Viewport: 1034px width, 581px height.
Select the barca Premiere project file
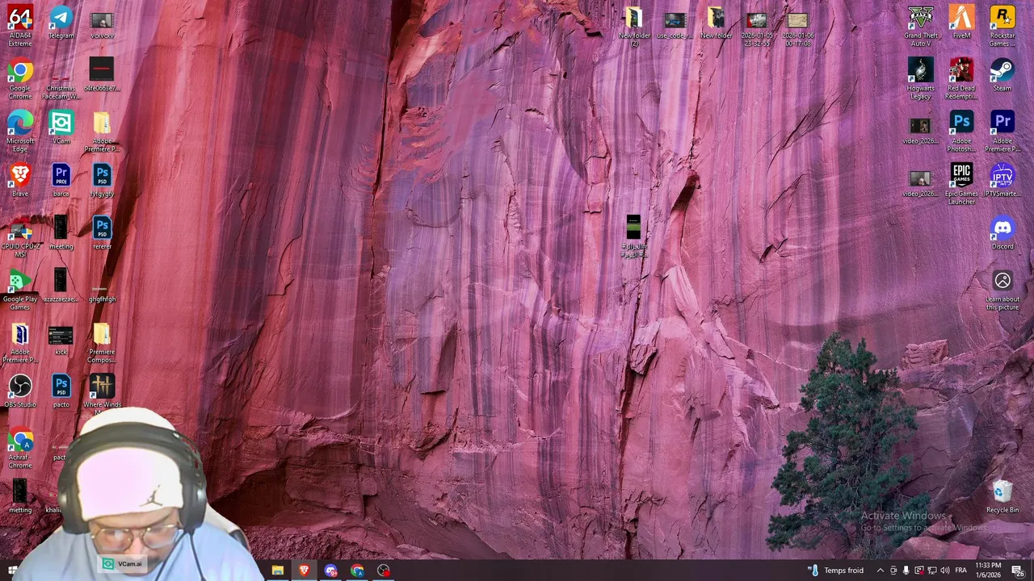pos(61,180)
